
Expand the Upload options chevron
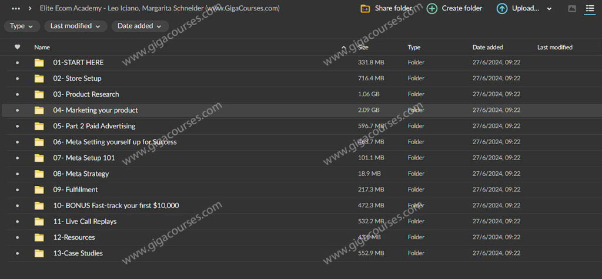[x=549, y=9]
